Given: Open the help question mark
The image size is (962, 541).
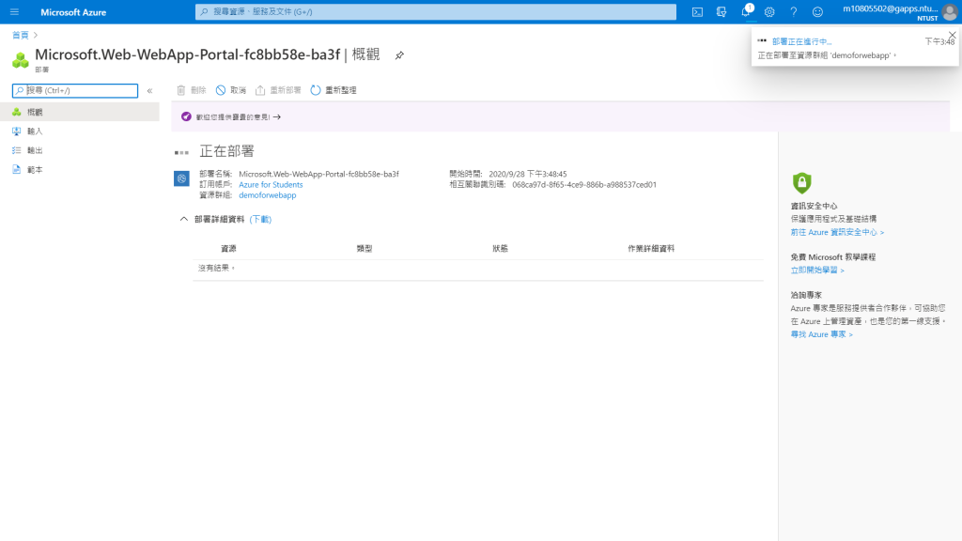Looking at the screenshot, I should tap(793, 11).
